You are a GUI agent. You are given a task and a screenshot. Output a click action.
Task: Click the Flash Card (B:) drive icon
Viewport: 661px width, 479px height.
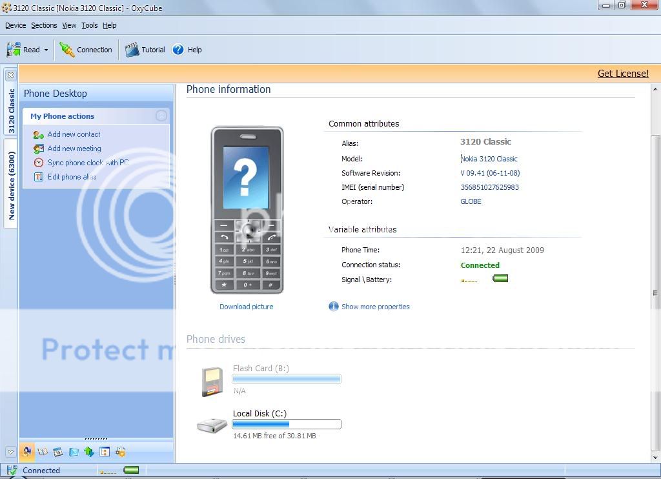point(212,382)
